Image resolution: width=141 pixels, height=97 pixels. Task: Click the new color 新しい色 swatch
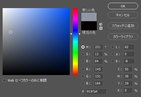(x=89, y=17)
